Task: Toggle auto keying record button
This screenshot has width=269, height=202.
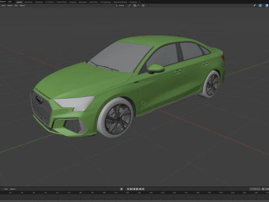Action: (122, 189)
